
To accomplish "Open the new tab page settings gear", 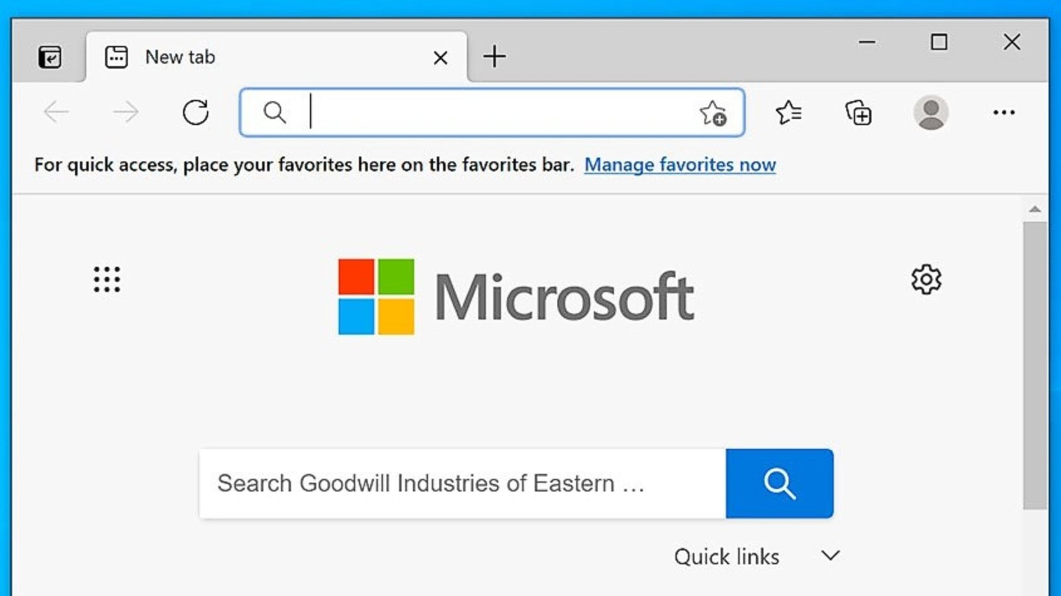I will 926,279.
